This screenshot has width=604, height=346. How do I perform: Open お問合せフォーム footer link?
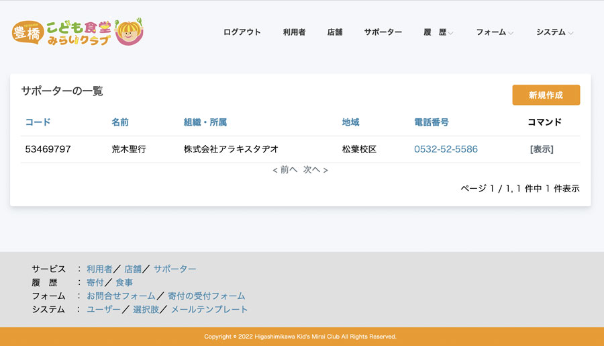point(121,296)
